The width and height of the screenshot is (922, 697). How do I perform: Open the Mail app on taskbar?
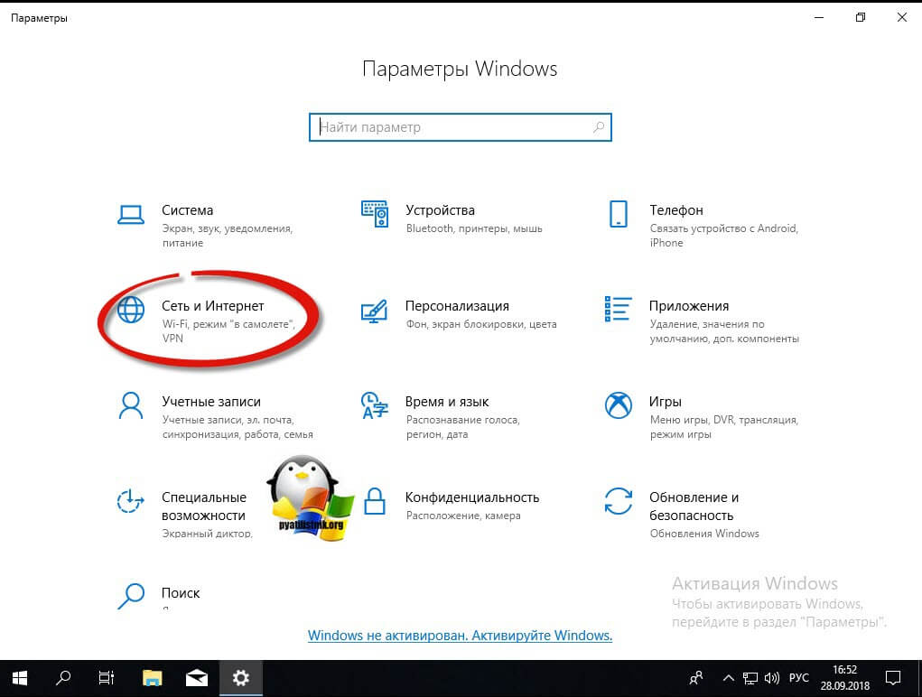[x=197, y=677]
